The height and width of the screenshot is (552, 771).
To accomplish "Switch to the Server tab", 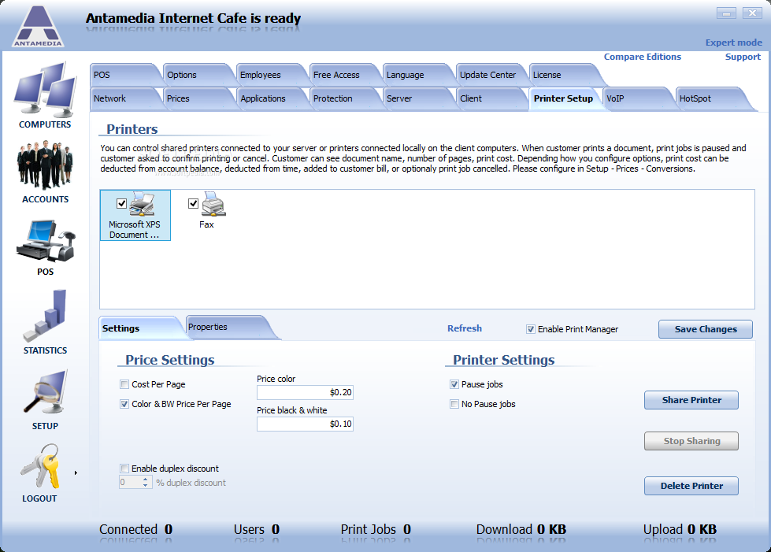I will tap(417, 98).
